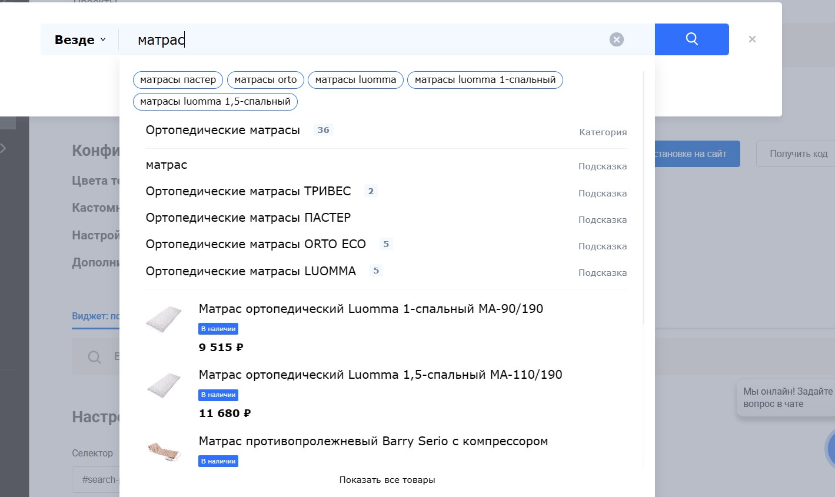Open the 'Везде' search scope dropdown

[x=80, y=40]
